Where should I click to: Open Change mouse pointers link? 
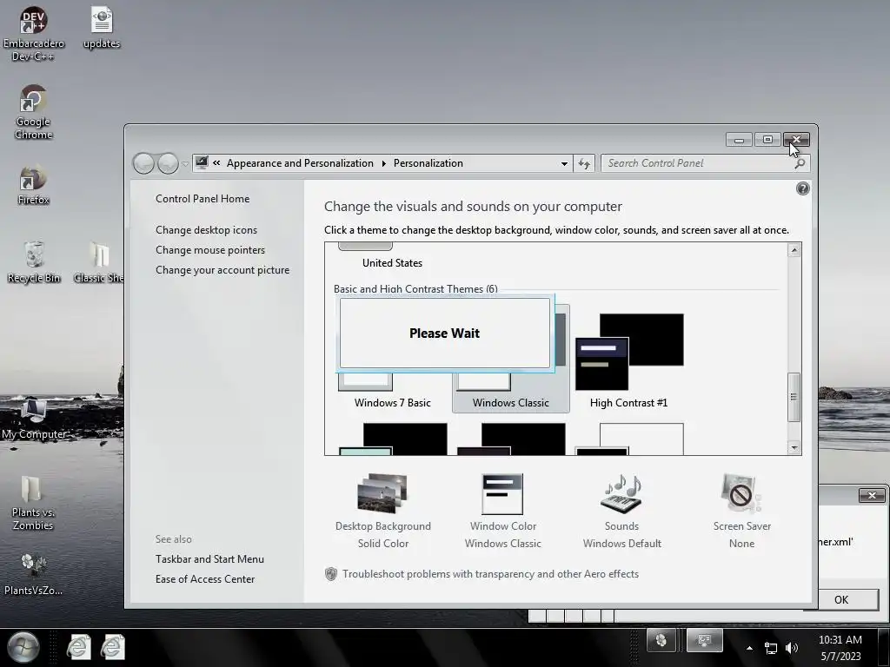coord(210,249)
